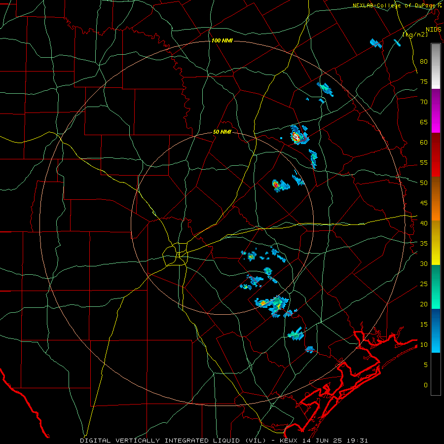Click the 45 value on the VIL scale

click(424, 203)
